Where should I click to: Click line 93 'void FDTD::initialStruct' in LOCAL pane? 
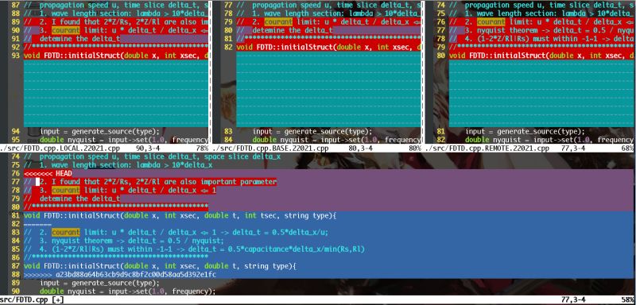point(116,56)
